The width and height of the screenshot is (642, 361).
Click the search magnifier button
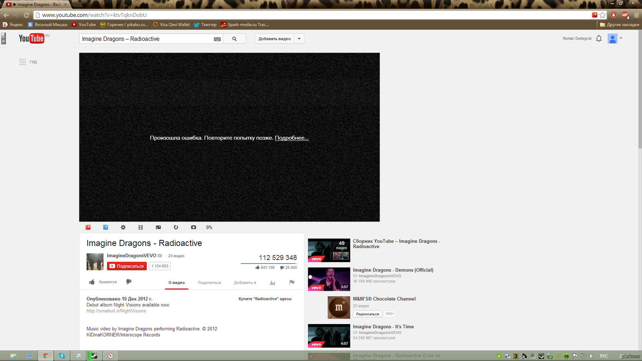click(x=234, y=39)
